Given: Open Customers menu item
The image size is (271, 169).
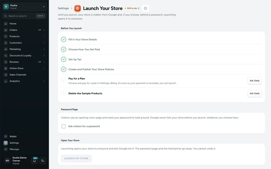Looking at the screenshot, I should pos(24,43).
